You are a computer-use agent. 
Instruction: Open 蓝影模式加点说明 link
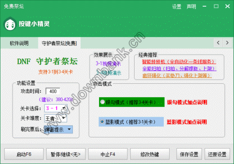click(x=187, y=122)
